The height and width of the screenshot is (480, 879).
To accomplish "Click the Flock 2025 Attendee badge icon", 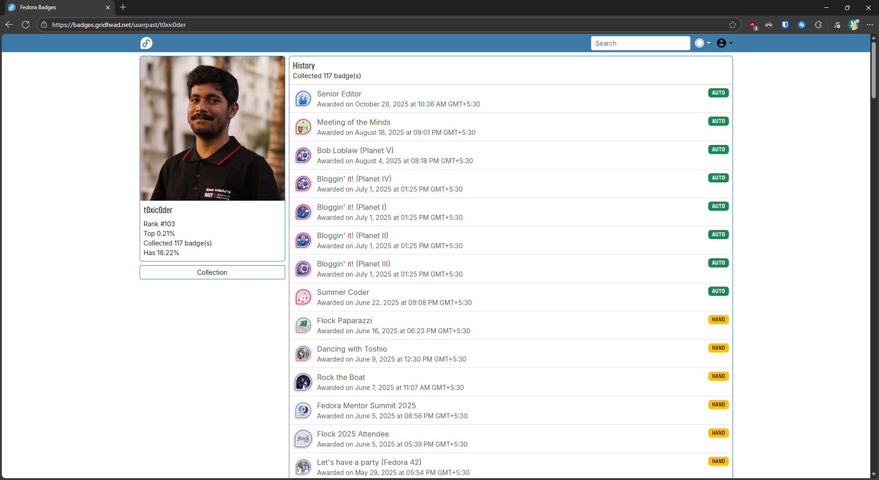I will [303, 439].
